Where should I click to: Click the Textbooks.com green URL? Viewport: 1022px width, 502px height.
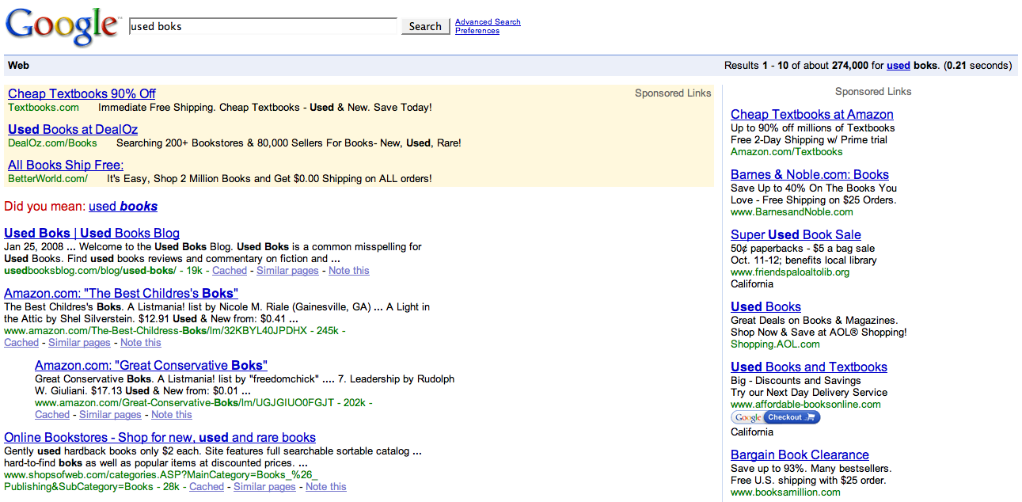click(44, 108)
